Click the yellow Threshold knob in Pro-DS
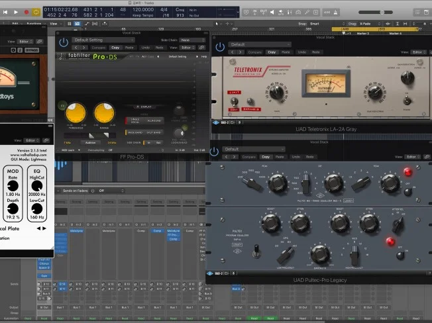Screen dimensions: 432x323 [x=76, y=113]
